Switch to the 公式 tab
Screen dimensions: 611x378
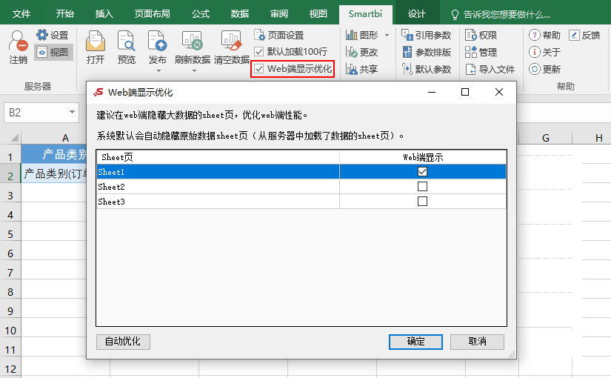[200, 14]
